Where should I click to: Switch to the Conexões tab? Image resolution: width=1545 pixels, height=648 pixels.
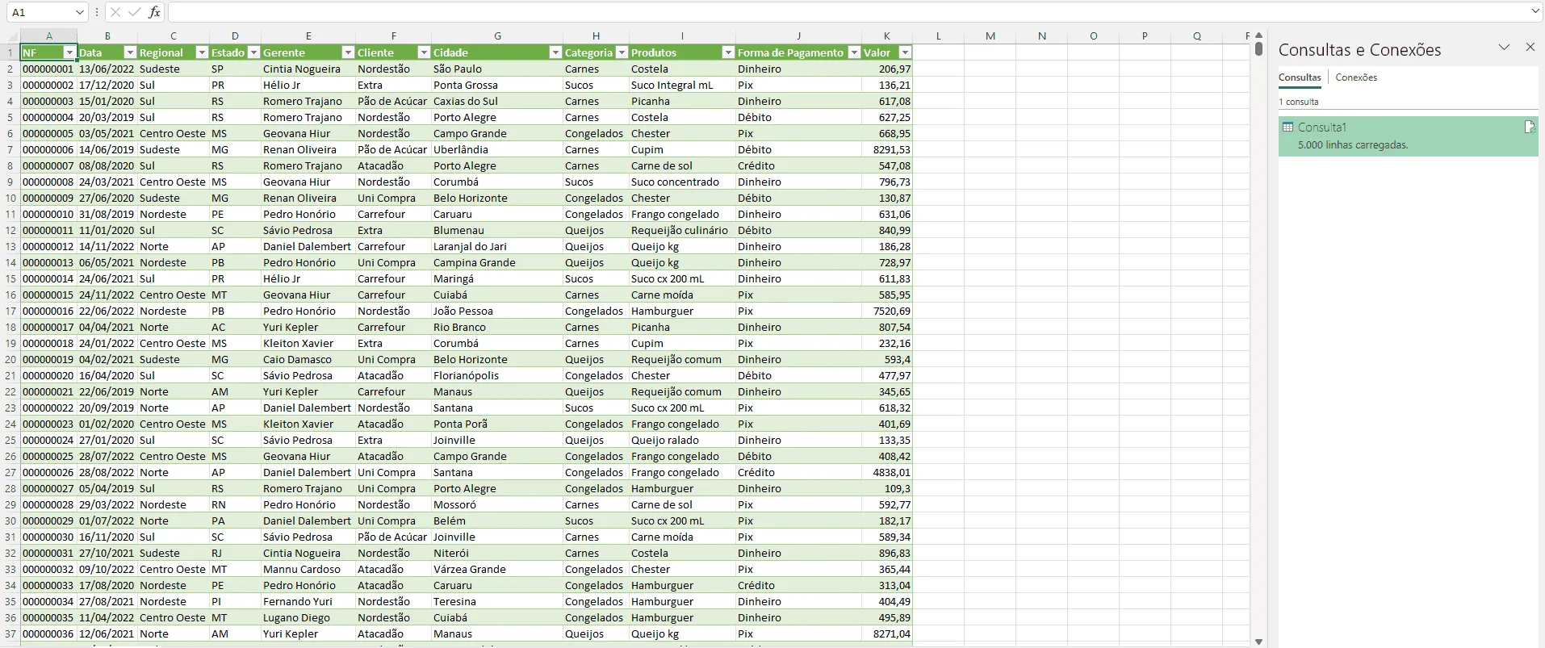pos(1356,77)
